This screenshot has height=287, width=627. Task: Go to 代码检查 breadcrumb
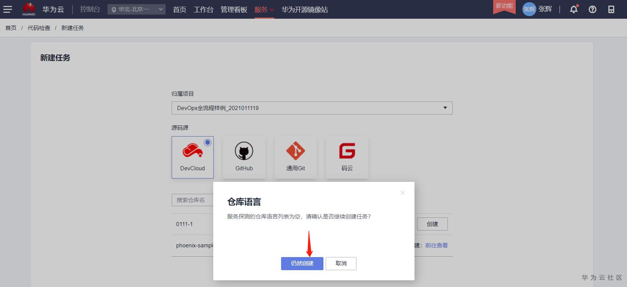[39, 28]
